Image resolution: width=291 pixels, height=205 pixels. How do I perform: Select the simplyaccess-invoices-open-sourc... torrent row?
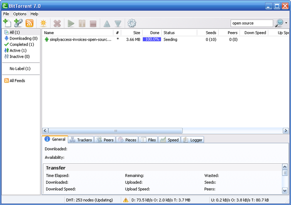tap(165, 40)
